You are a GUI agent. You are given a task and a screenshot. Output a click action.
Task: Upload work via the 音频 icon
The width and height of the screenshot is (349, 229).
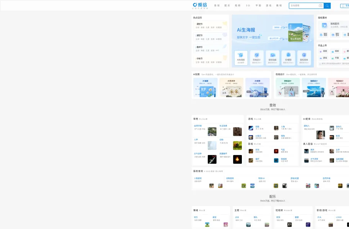click(x=321, y=51)
